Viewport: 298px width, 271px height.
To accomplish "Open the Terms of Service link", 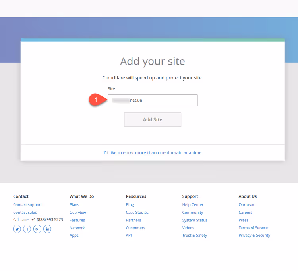I will [x=253, y=228].
